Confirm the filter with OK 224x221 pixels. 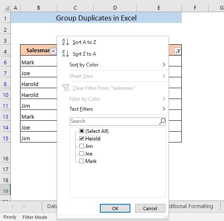(115, 208)
